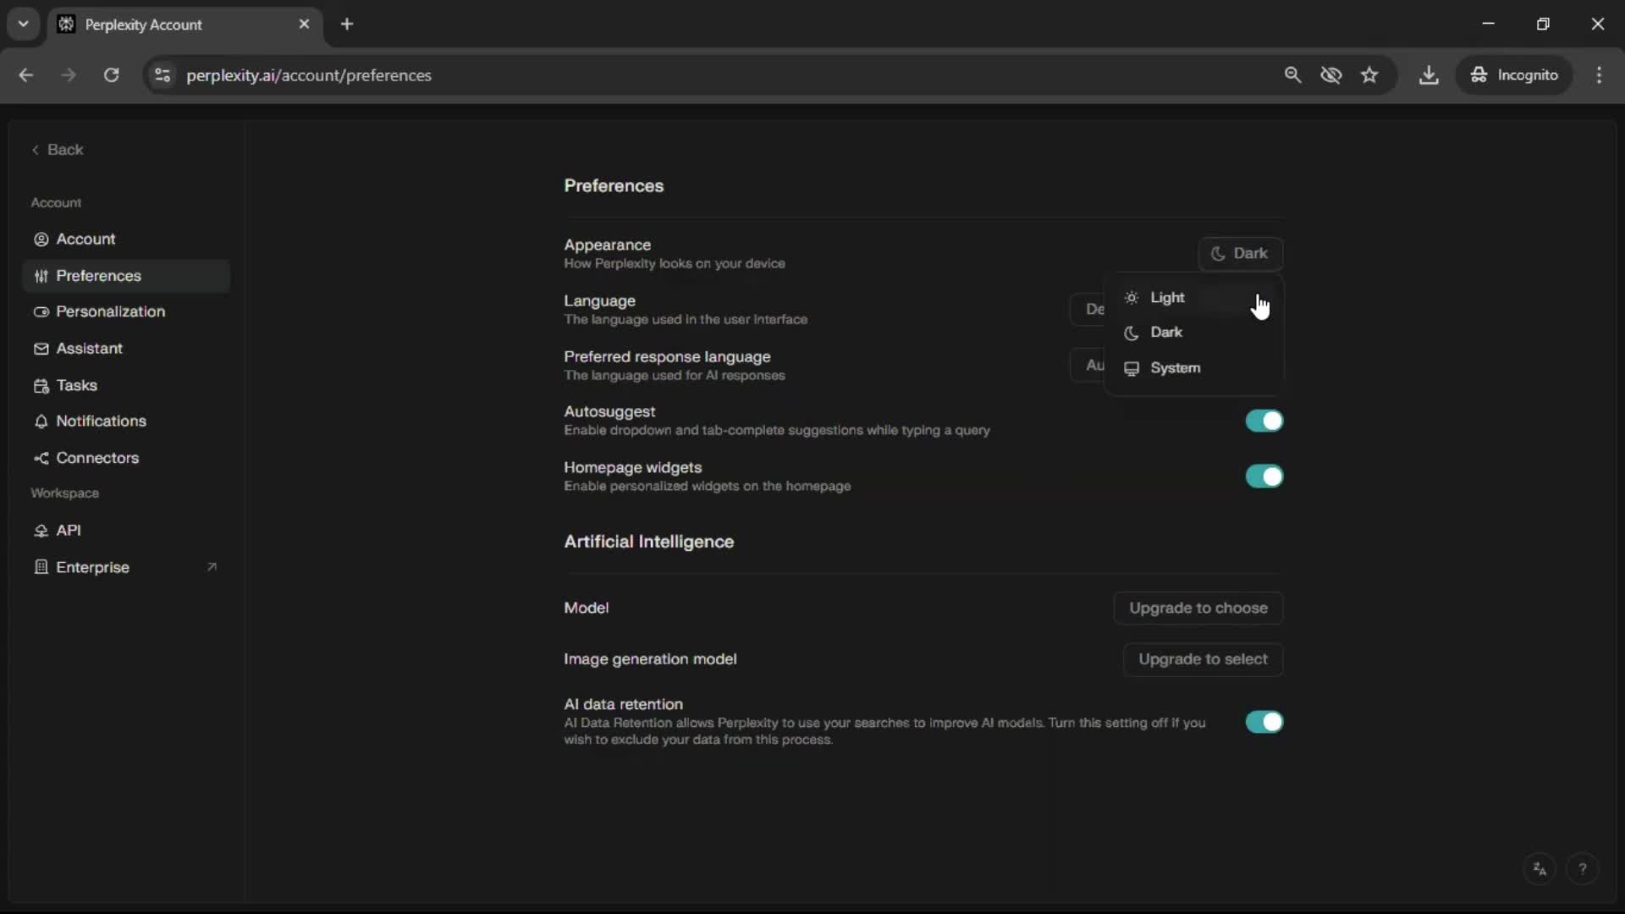Click the Upgrade to choose model button
The height and width of the screenshot is (914, 1625).
pos(1198,608)
